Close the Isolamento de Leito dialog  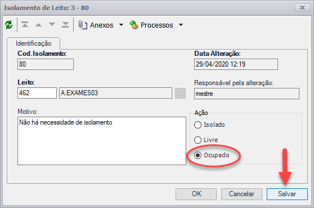tap(302, 8)
